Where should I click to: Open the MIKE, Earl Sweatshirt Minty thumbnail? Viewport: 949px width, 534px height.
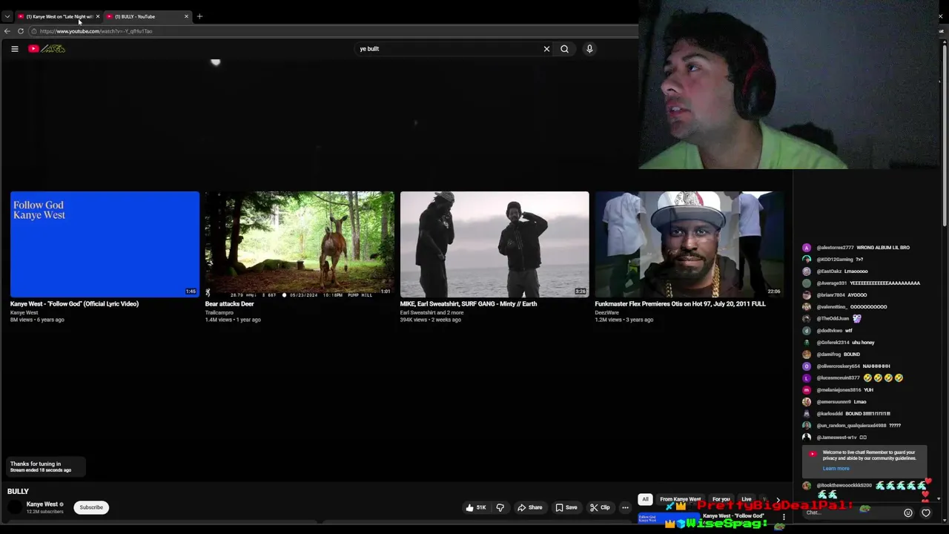(495, 244)
